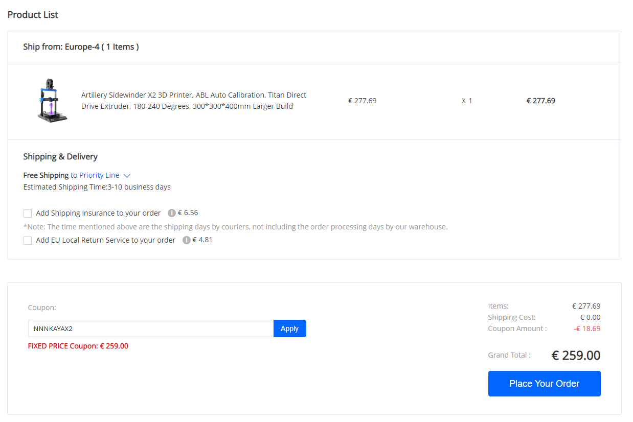Click the Add Shipping Insurance label text
The width and height of the screenshot is (633, 422).
pyautogui.click(x=98, y=213)
